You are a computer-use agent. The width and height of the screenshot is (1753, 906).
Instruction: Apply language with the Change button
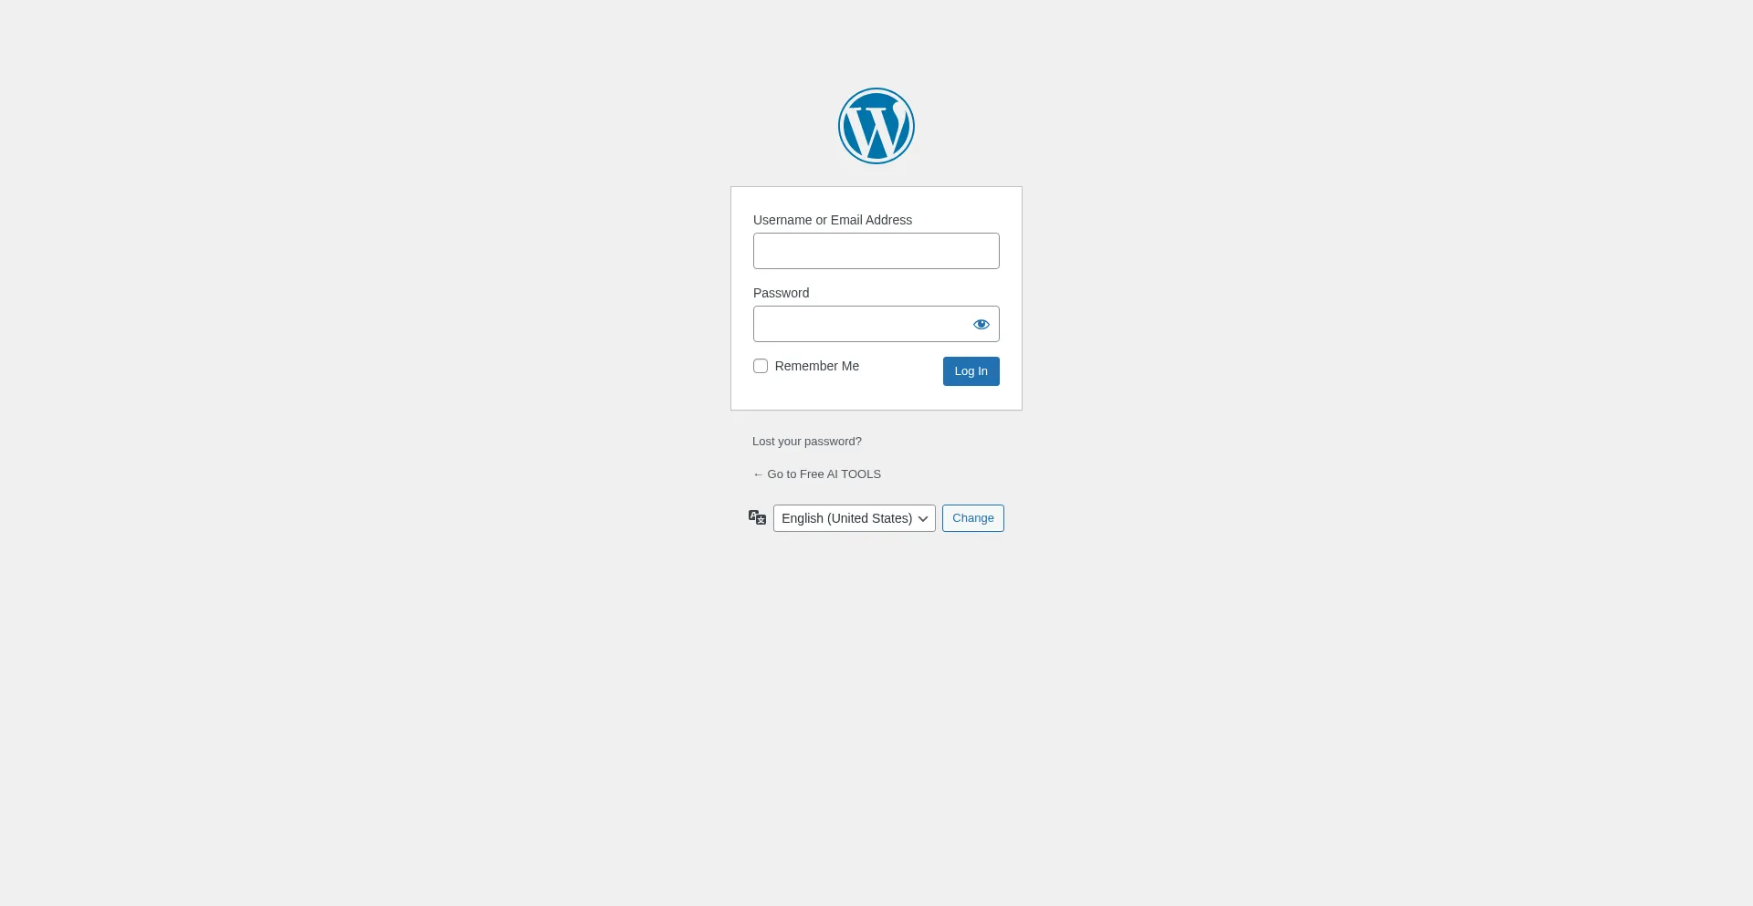(x=973, y=518)
